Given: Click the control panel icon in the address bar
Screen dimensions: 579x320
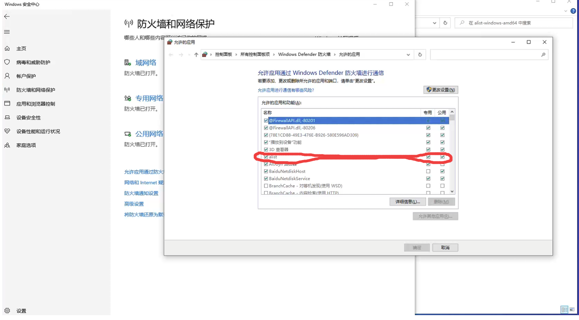Looking at the screenshot, I should tap(205, 54).
